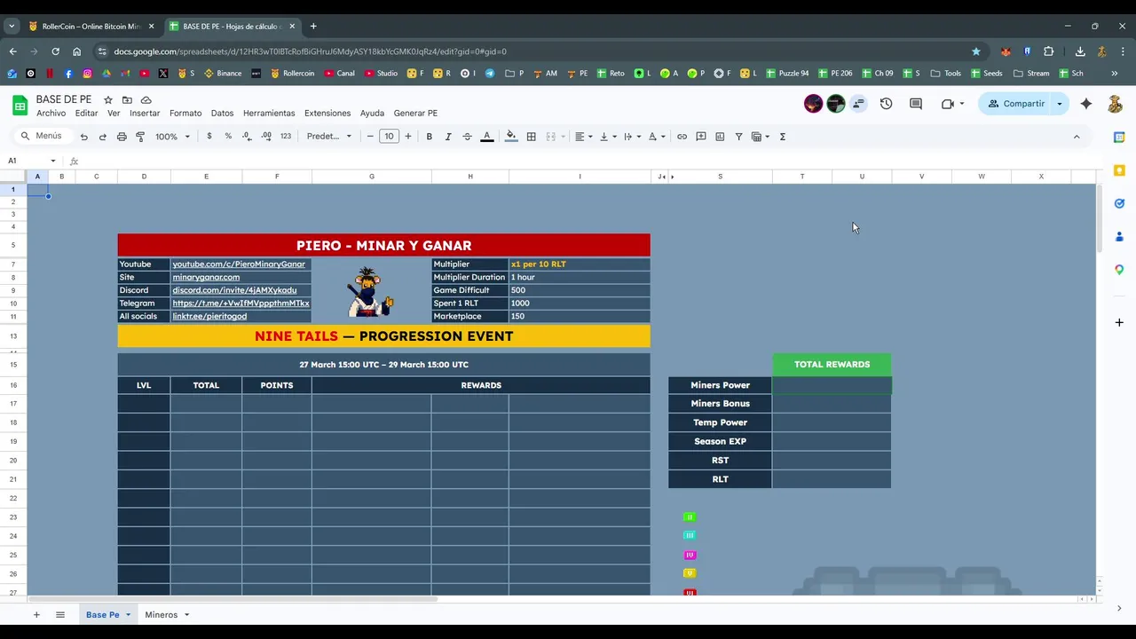The width and height of the screenshot is (1136, 639).
Task: Open the fill color picker
Action: point(511,137)
